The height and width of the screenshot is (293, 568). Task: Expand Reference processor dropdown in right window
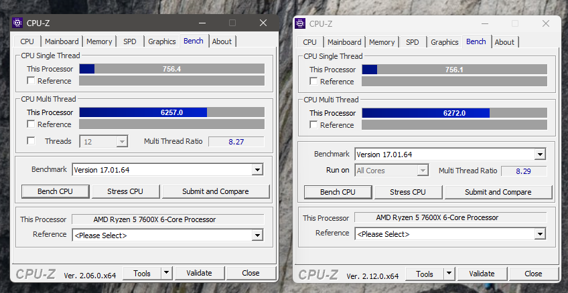pos(540,233)
